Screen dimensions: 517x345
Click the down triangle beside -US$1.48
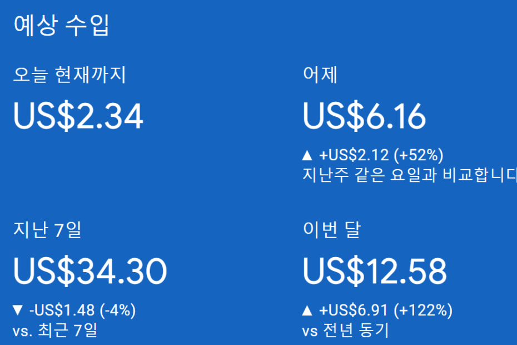coord(17,310)
